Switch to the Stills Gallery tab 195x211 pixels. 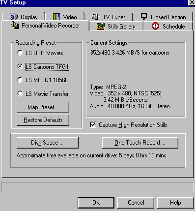(x=116, y=26)
